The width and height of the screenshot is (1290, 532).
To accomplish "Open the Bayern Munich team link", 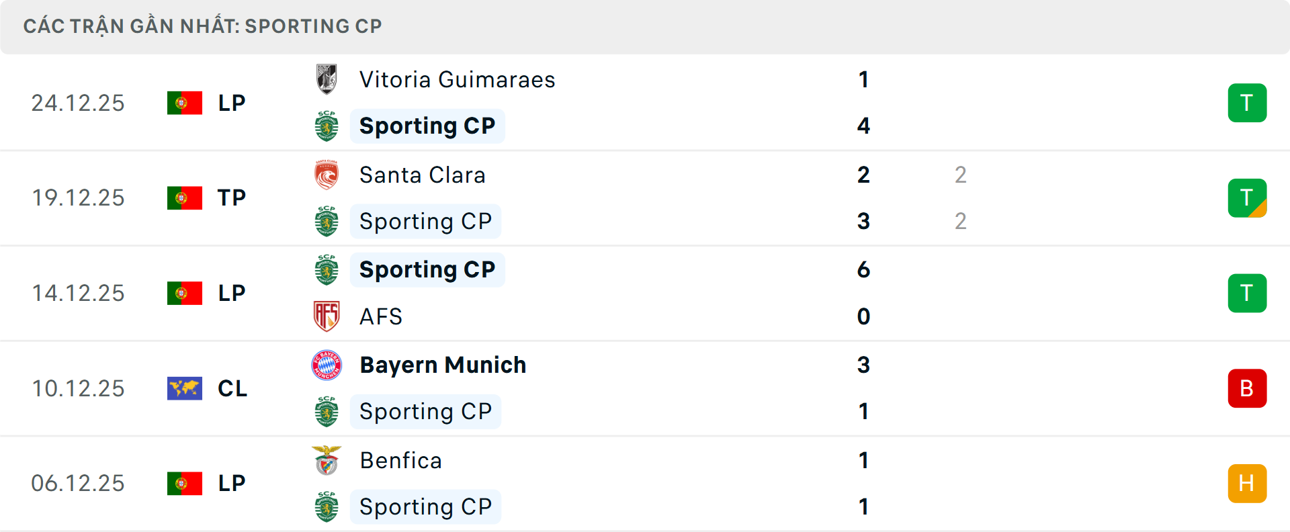I will [x=443, y=365].
